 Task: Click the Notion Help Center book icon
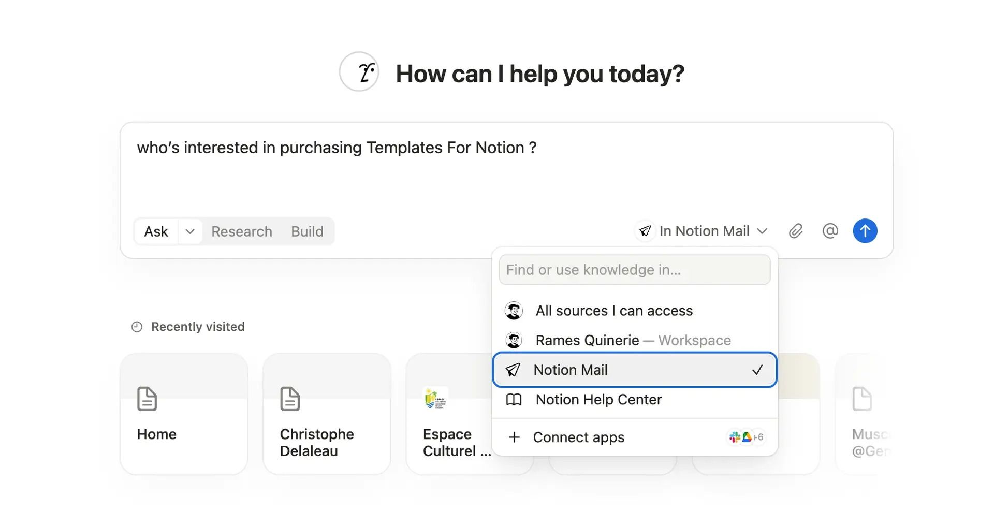[x=514, y=399]
